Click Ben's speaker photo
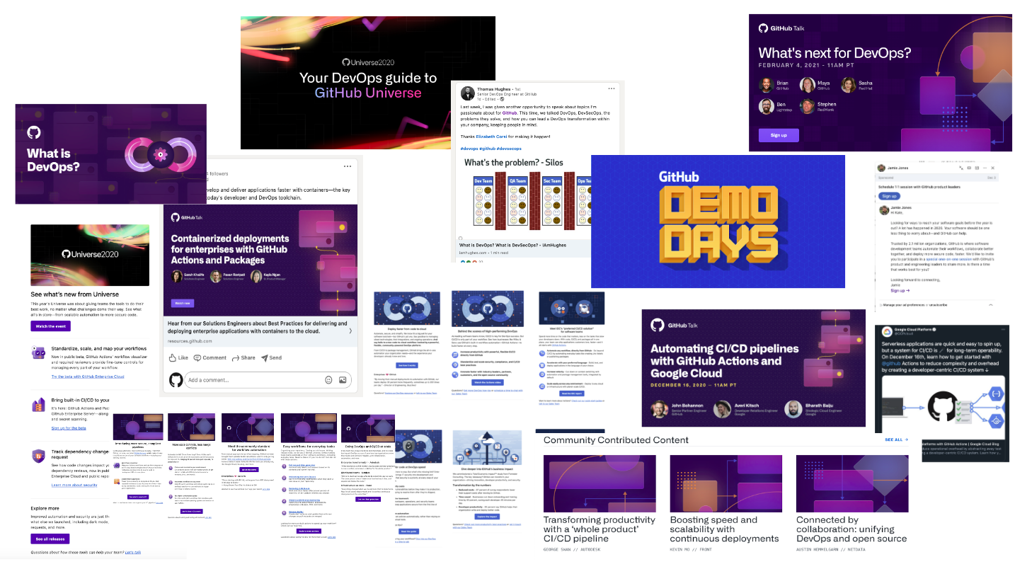This screenshot has width=1015, height=569. pos(766,106)
